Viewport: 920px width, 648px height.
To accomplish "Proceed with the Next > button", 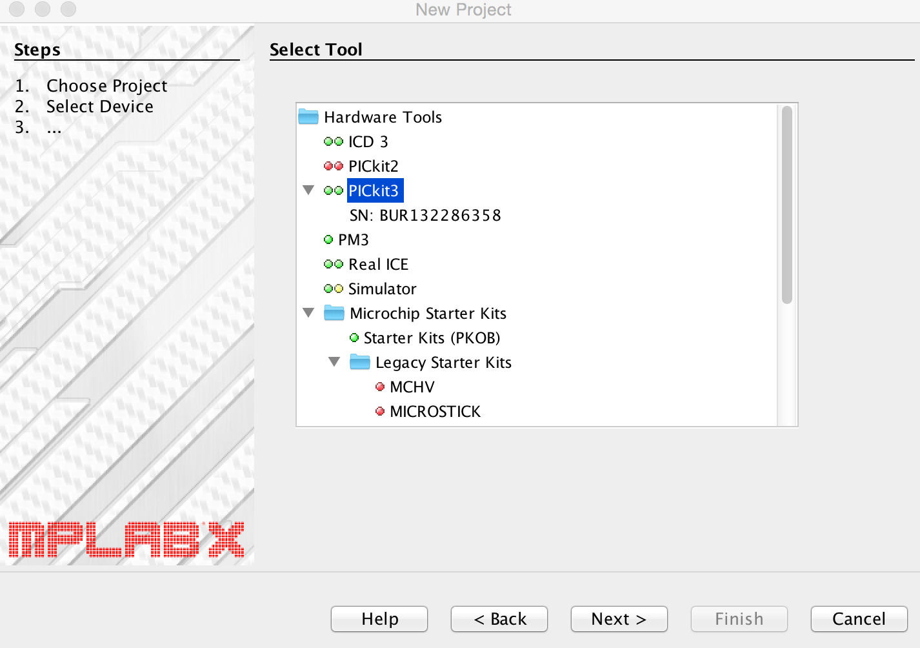I will [619, 619].
